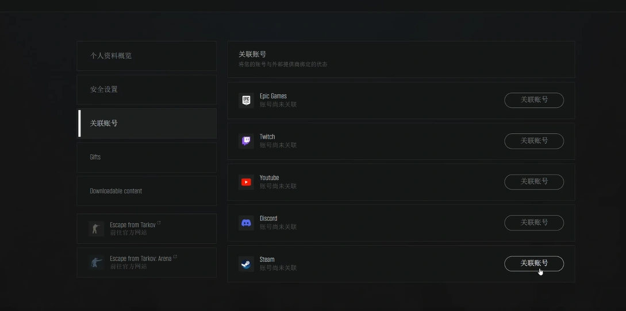Visit Escape from Tarkov official website link
Image resolution: width=626 pixels, height=311 pixels.
pyautogui.click(x=147, y=229)
